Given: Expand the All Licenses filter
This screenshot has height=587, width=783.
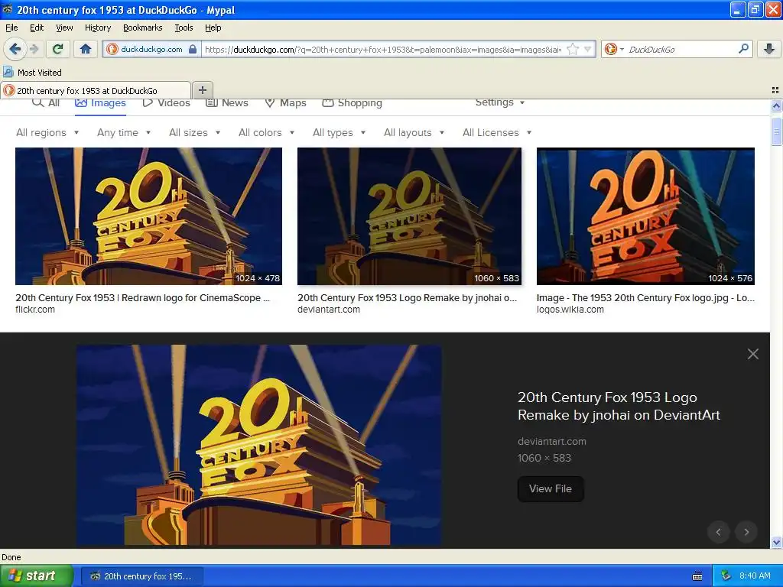Looking at the screenshot, I should tap(497, 132).
